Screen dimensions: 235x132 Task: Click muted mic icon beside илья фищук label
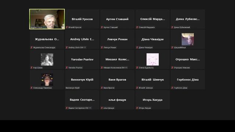point(102,108)
